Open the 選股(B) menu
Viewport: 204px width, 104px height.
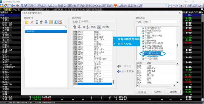pyautogui.click(x=72, y=5)
